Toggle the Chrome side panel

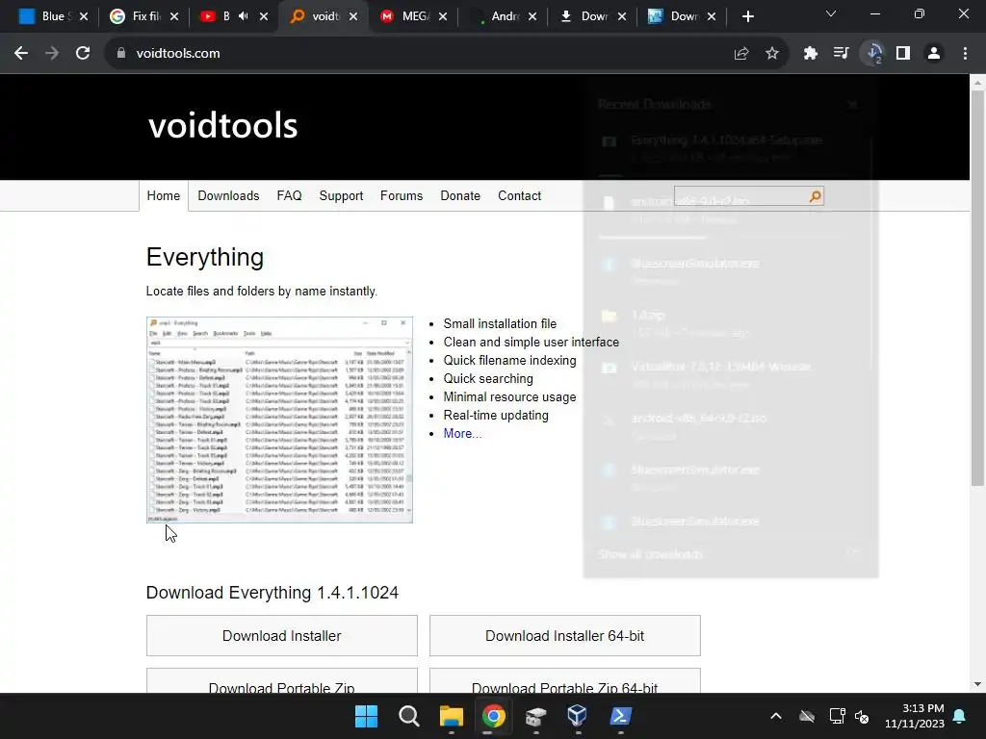click(903, 54)
